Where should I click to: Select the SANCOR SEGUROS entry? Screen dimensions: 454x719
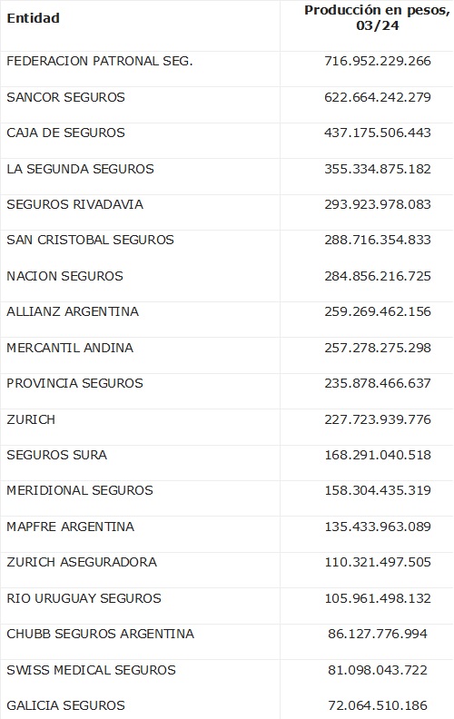(x=65, y=97)
